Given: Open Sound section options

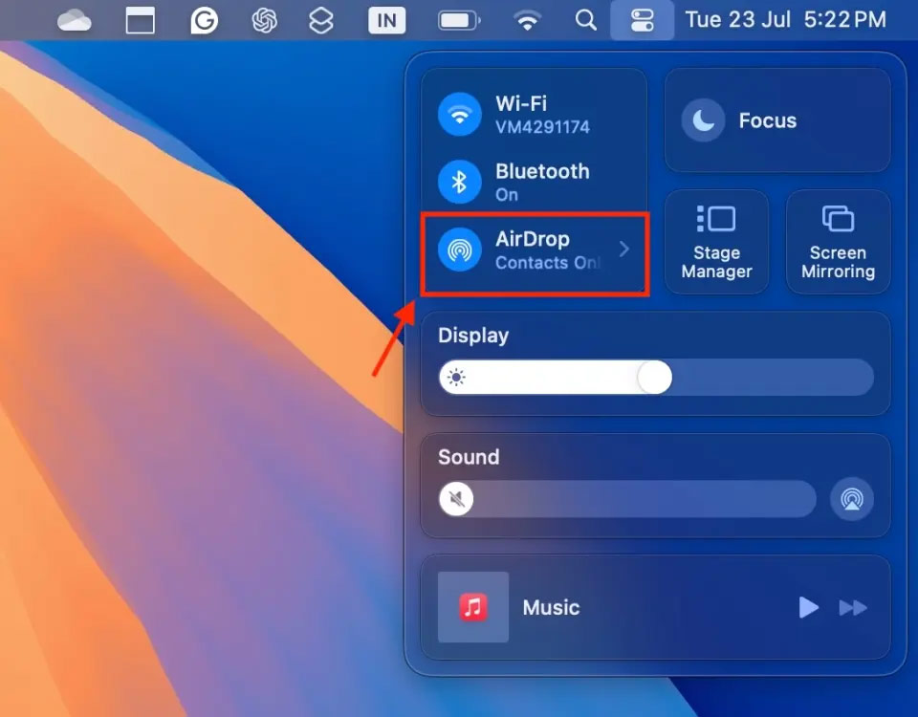Looking at the screenshot, I should [x=468, y=457].
